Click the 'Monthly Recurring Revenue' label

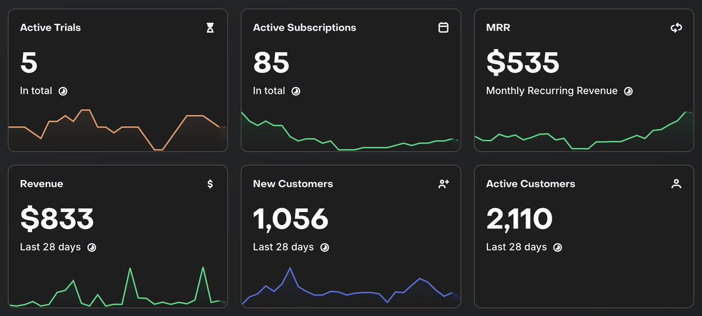552,91
